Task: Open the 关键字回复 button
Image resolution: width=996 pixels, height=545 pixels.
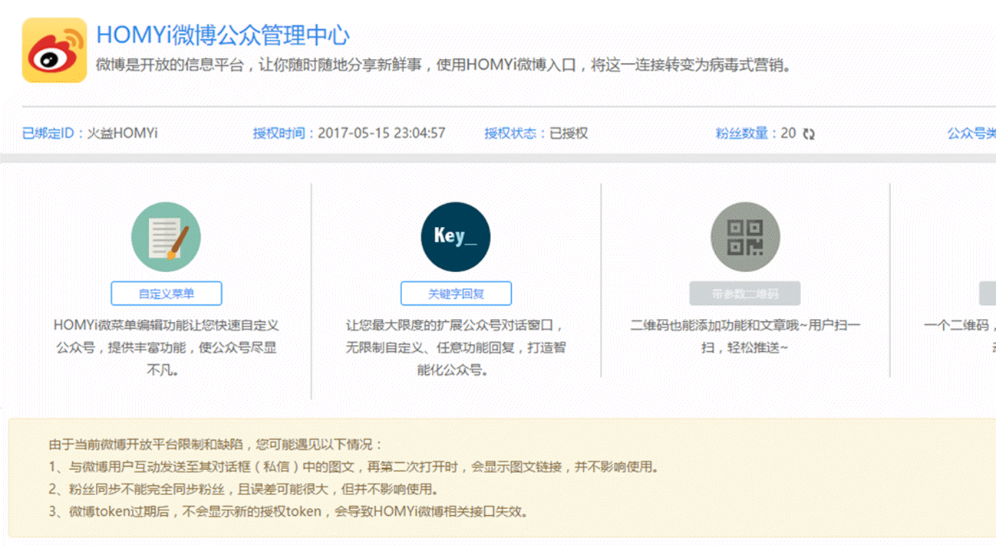Action: [x=456, y=294]
